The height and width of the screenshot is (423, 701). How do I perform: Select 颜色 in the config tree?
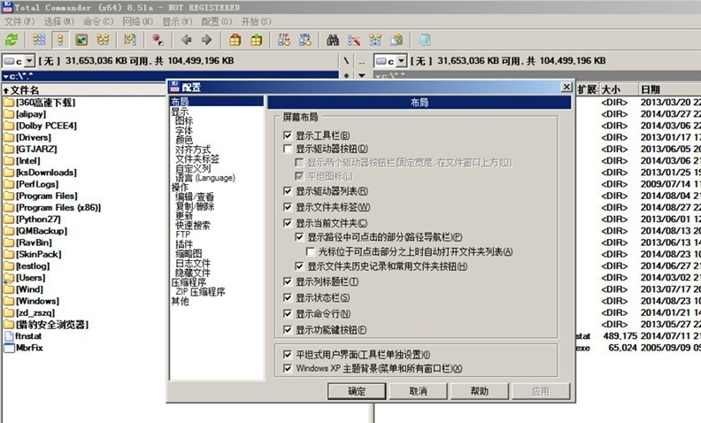pos(184,140)
